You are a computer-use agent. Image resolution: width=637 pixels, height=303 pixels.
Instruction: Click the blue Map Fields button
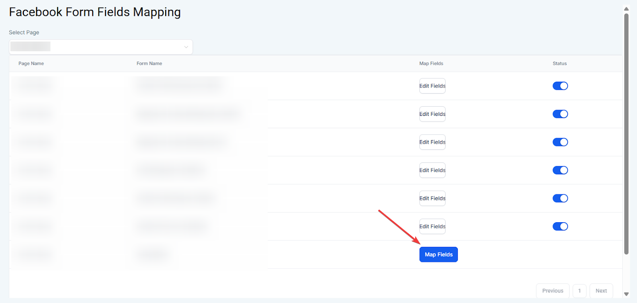pos(438,254)
